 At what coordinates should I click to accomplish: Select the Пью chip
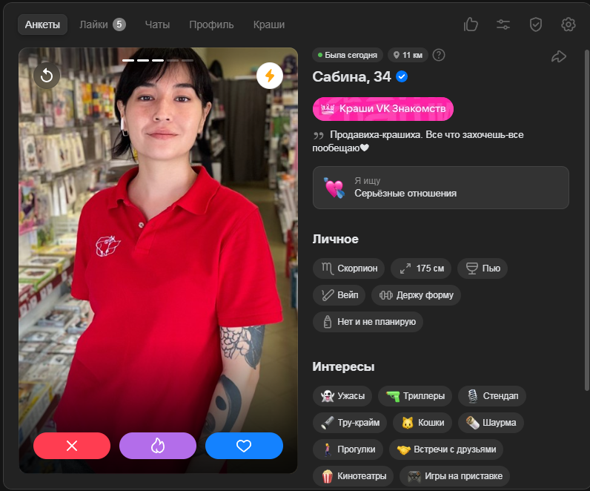click(x=483, y=268)
